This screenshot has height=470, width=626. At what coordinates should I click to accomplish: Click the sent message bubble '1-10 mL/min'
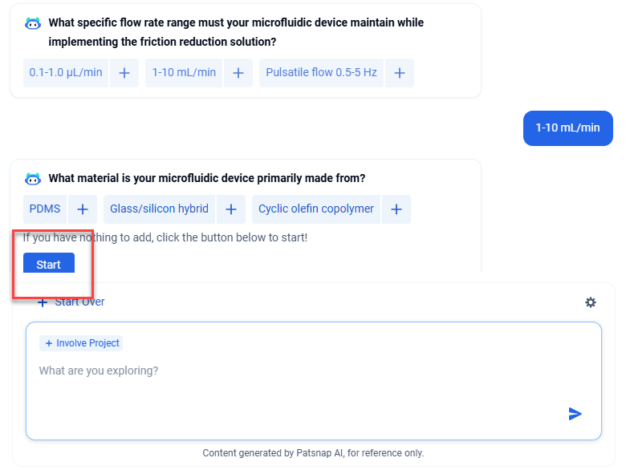tap(567, 128)
